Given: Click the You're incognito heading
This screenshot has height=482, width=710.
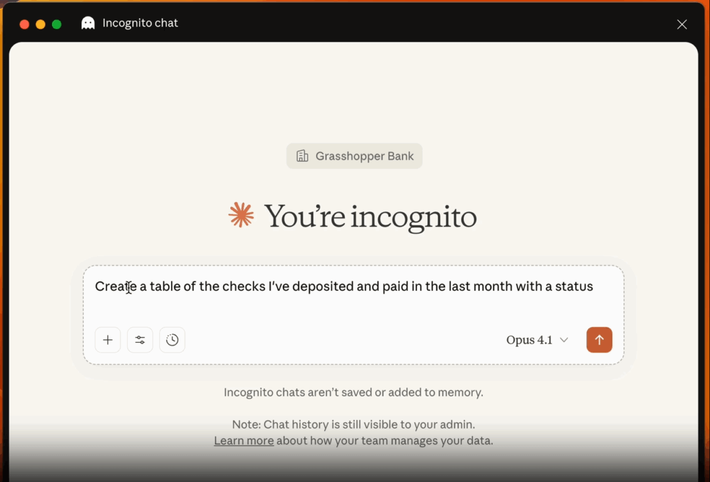Looking at the screenshot, I should pyautogui.click(x=370, y=216).
